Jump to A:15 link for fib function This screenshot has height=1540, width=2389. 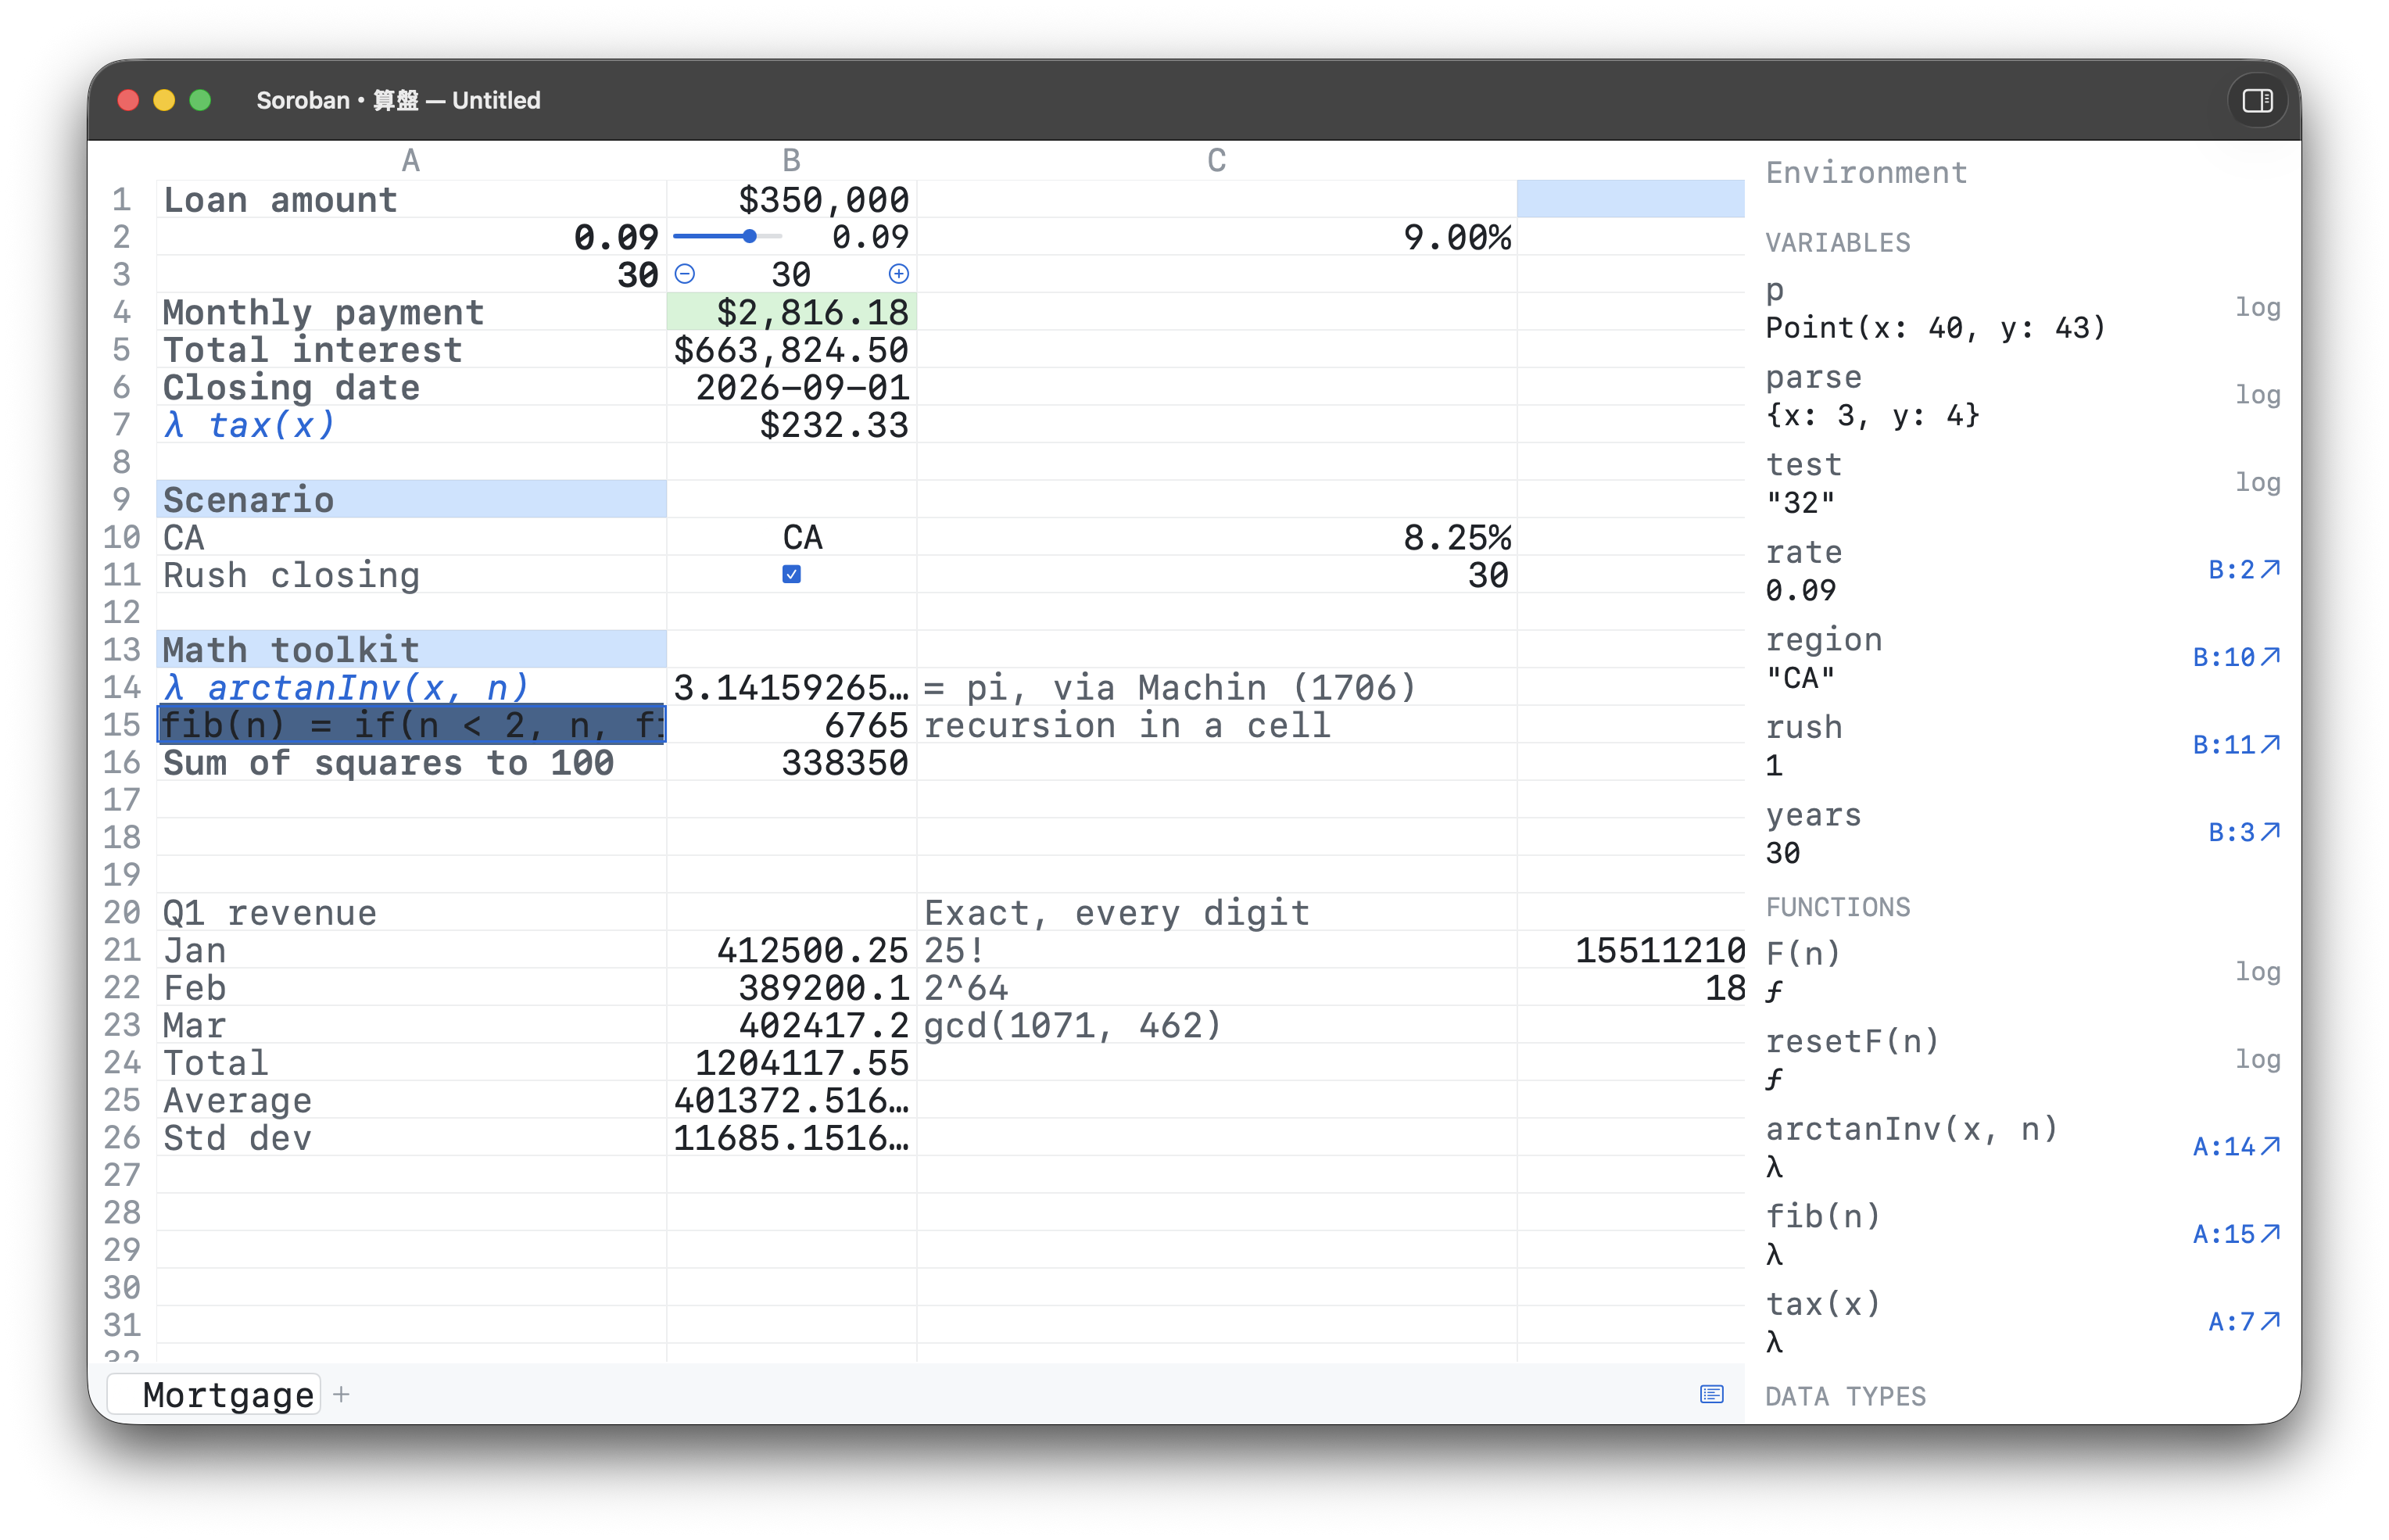(x=2236, y=1234)
